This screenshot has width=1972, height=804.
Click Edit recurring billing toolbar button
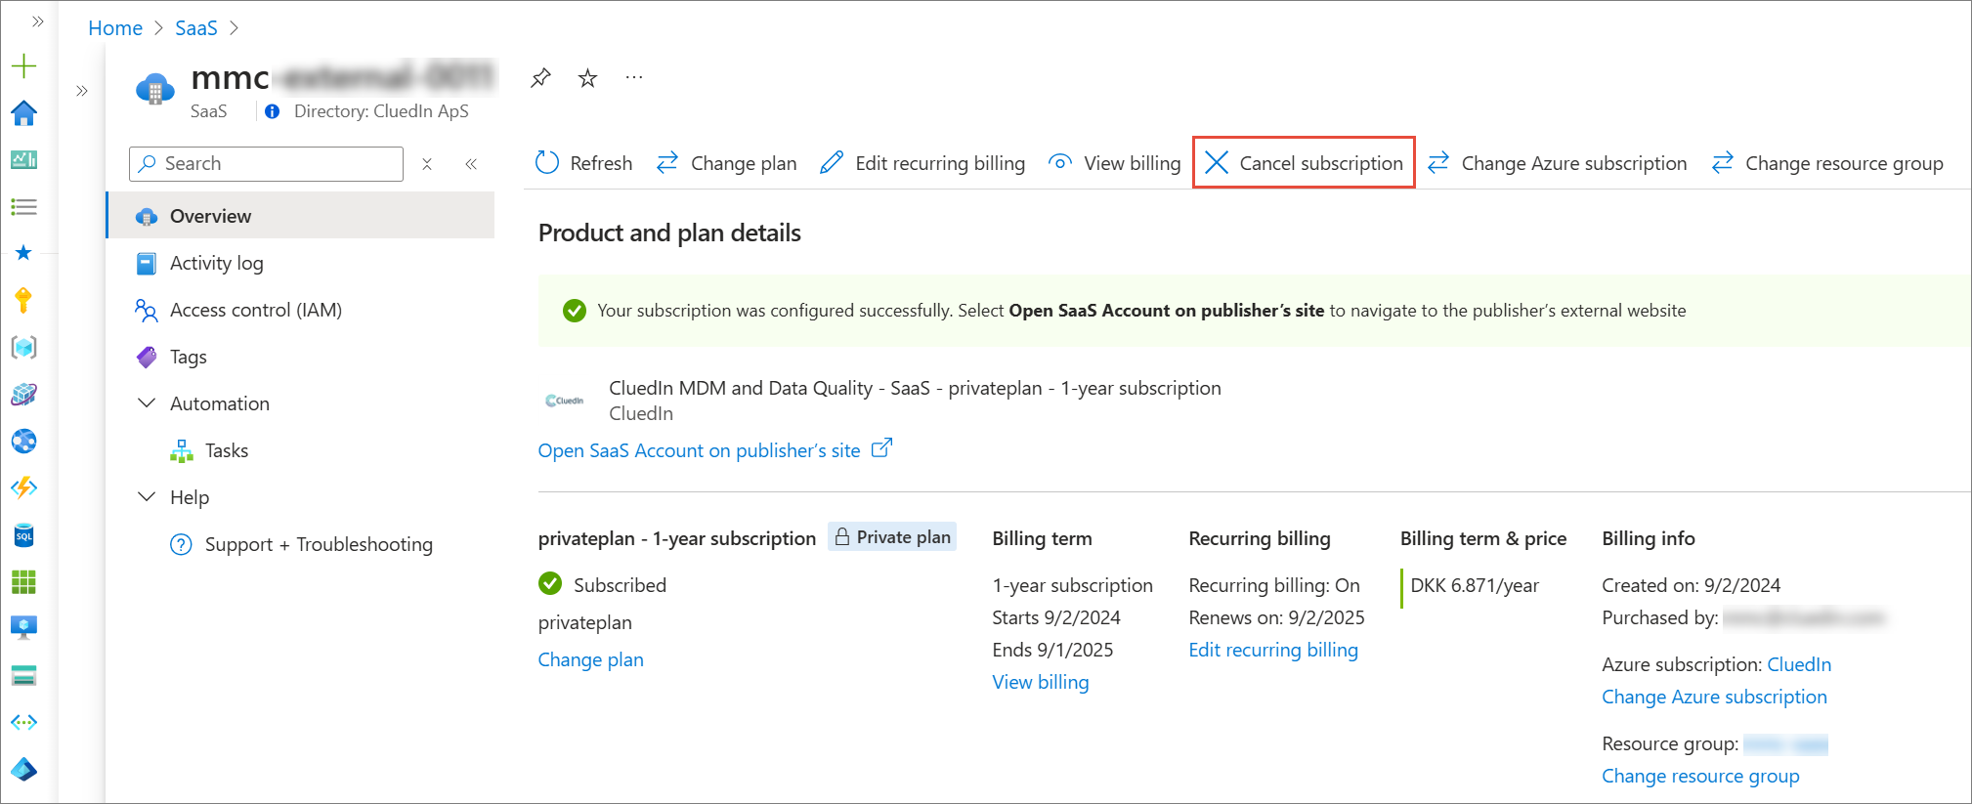pyautogui.click(x=922, y=163)
